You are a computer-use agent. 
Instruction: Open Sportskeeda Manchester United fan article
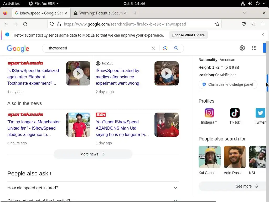[x=33, y=128]
